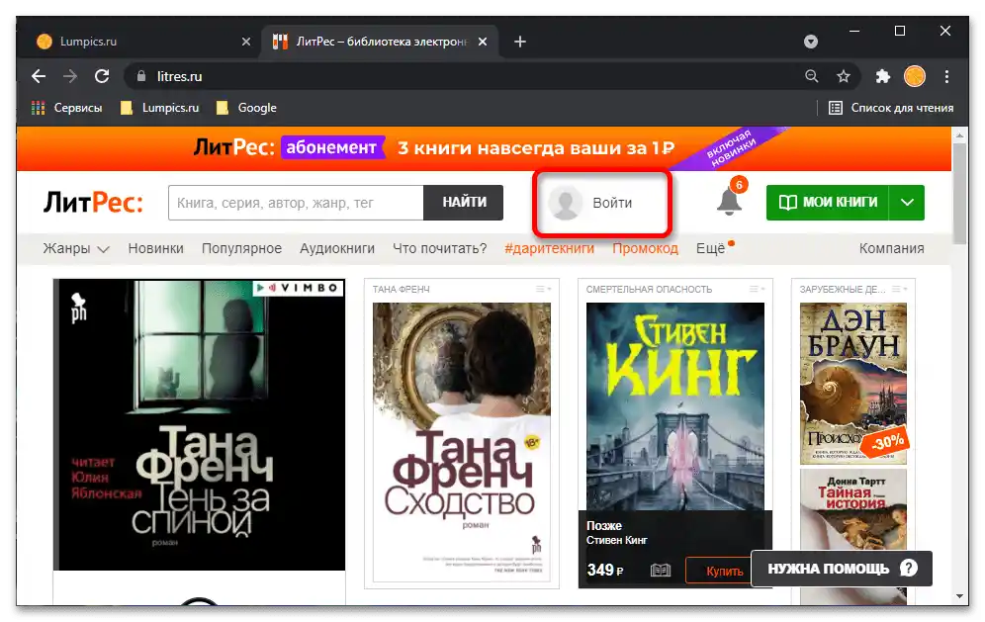Reload the litres.ru page
Image resolution: width=985 pixels, height=622 pixels.
click(x=102, y=77)
